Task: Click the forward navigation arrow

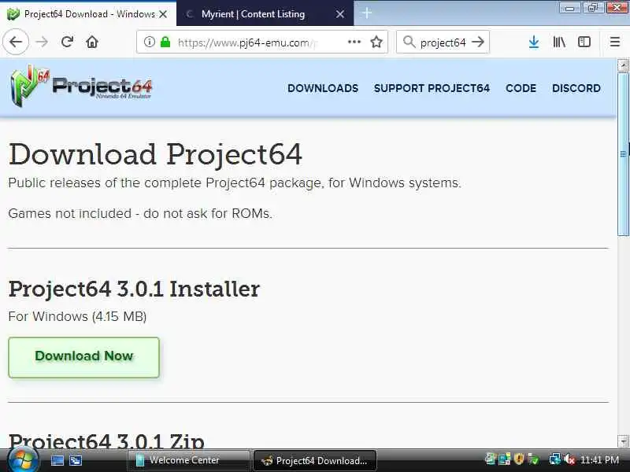Action: point(42,42)
